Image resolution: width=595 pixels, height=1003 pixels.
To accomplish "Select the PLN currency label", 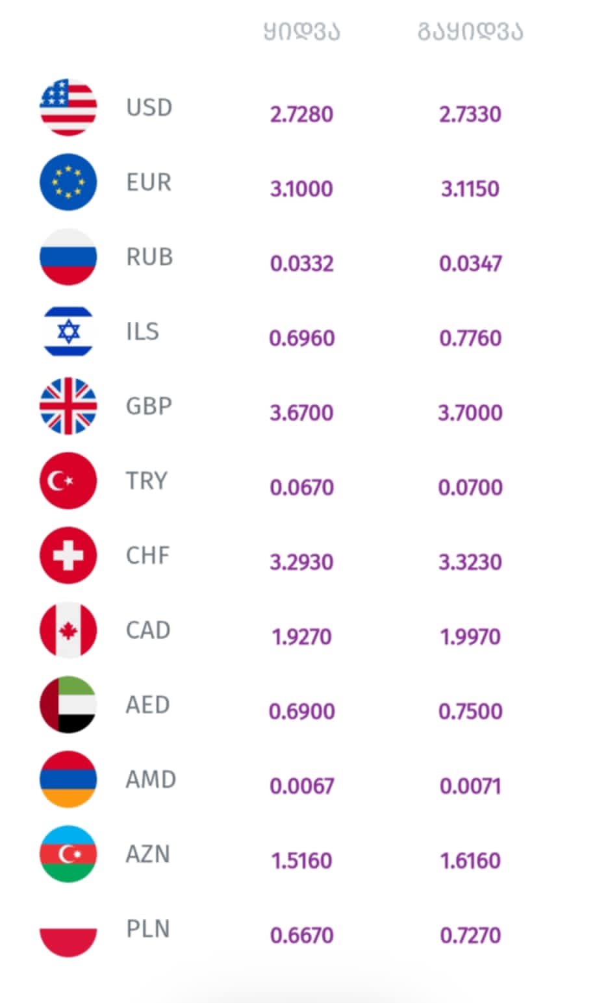I will (148, 929).
